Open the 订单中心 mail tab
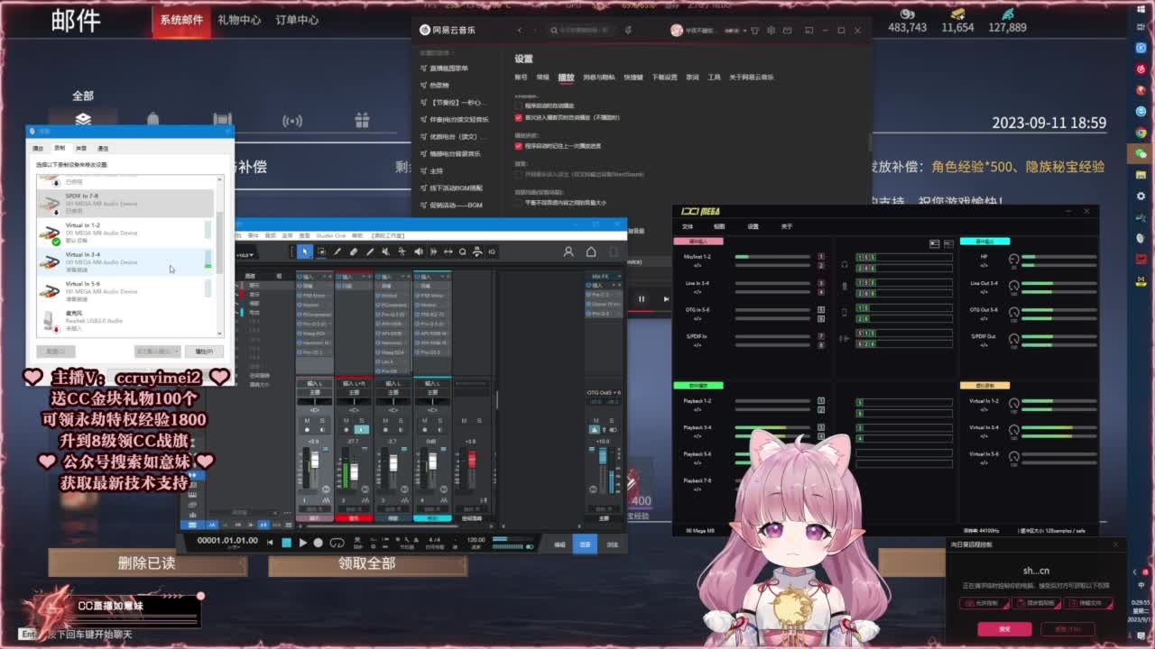Viewport: 1155px width, 649px height. pos(297,20)
